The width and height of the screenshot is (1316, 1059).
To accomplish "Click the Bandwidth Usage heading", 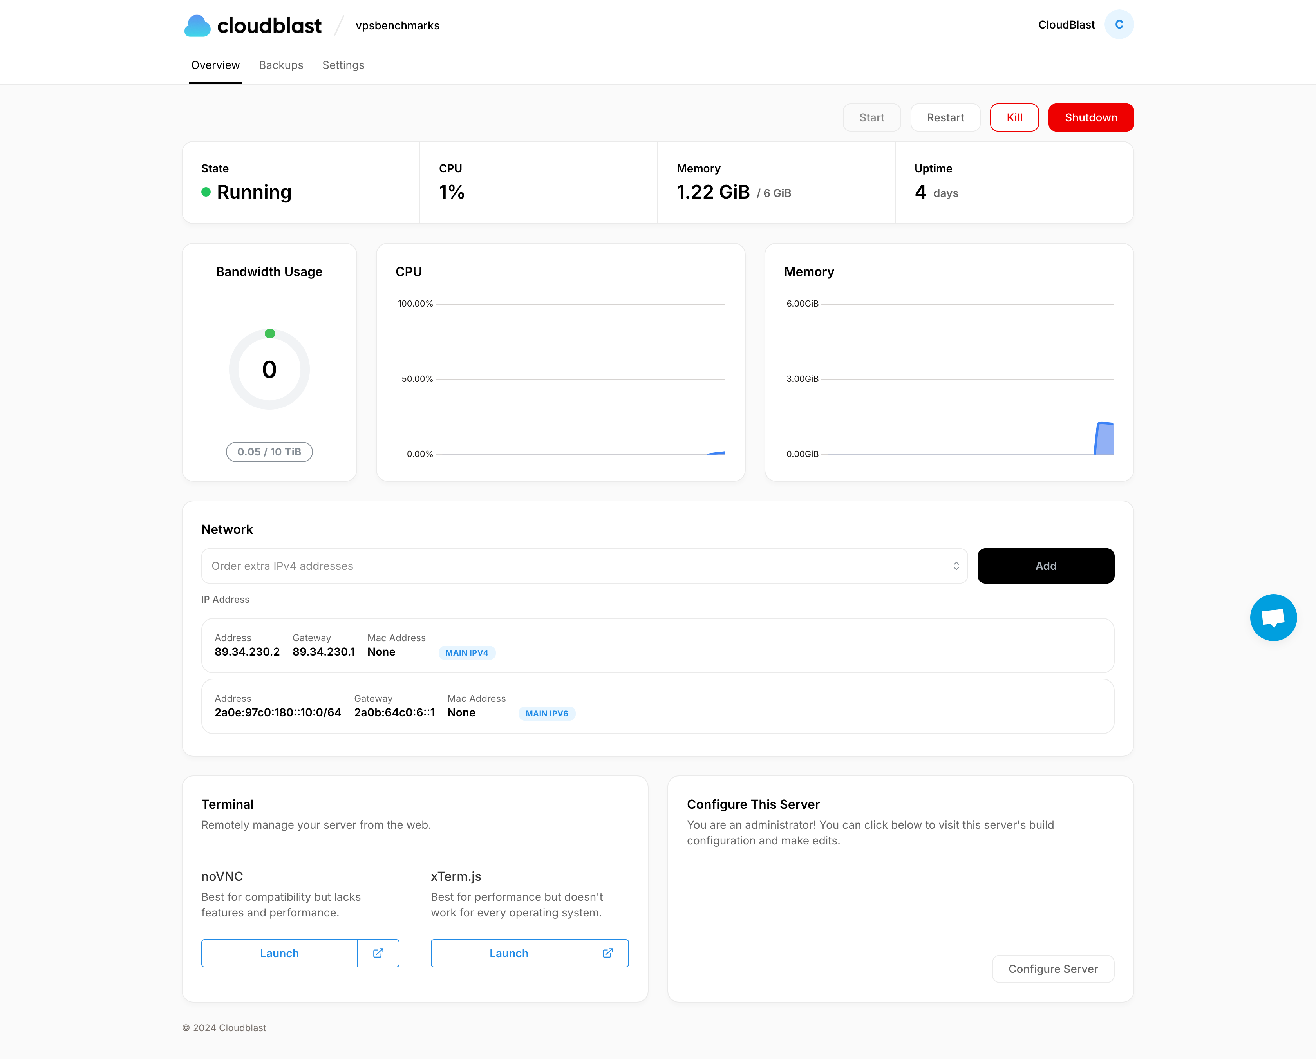I will [269, 272].
